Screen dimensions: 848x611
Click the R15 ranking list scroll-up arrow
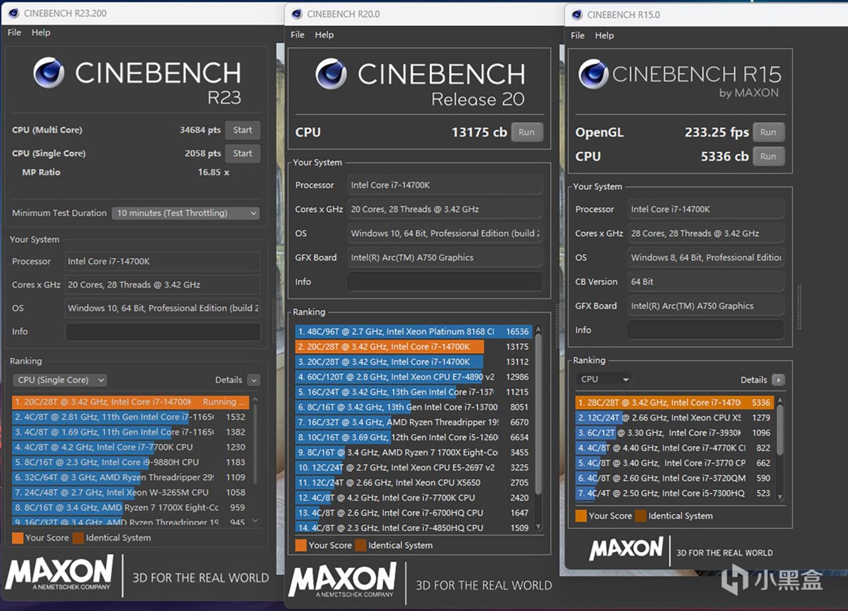(780, 400)
